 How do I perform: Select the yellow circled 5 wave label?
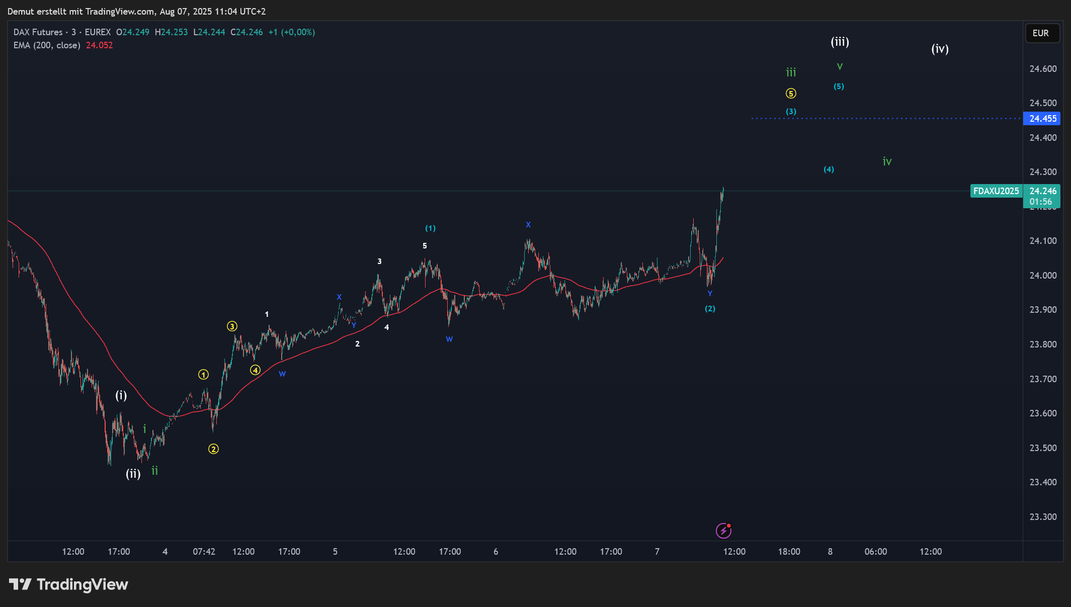(791, 94)
